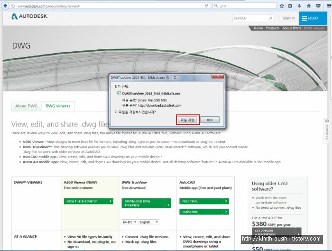This screenshot has width=332, height=251.
Task: Switch to About DWG tab
Action: pyautogui.click(x=26, y=106)
